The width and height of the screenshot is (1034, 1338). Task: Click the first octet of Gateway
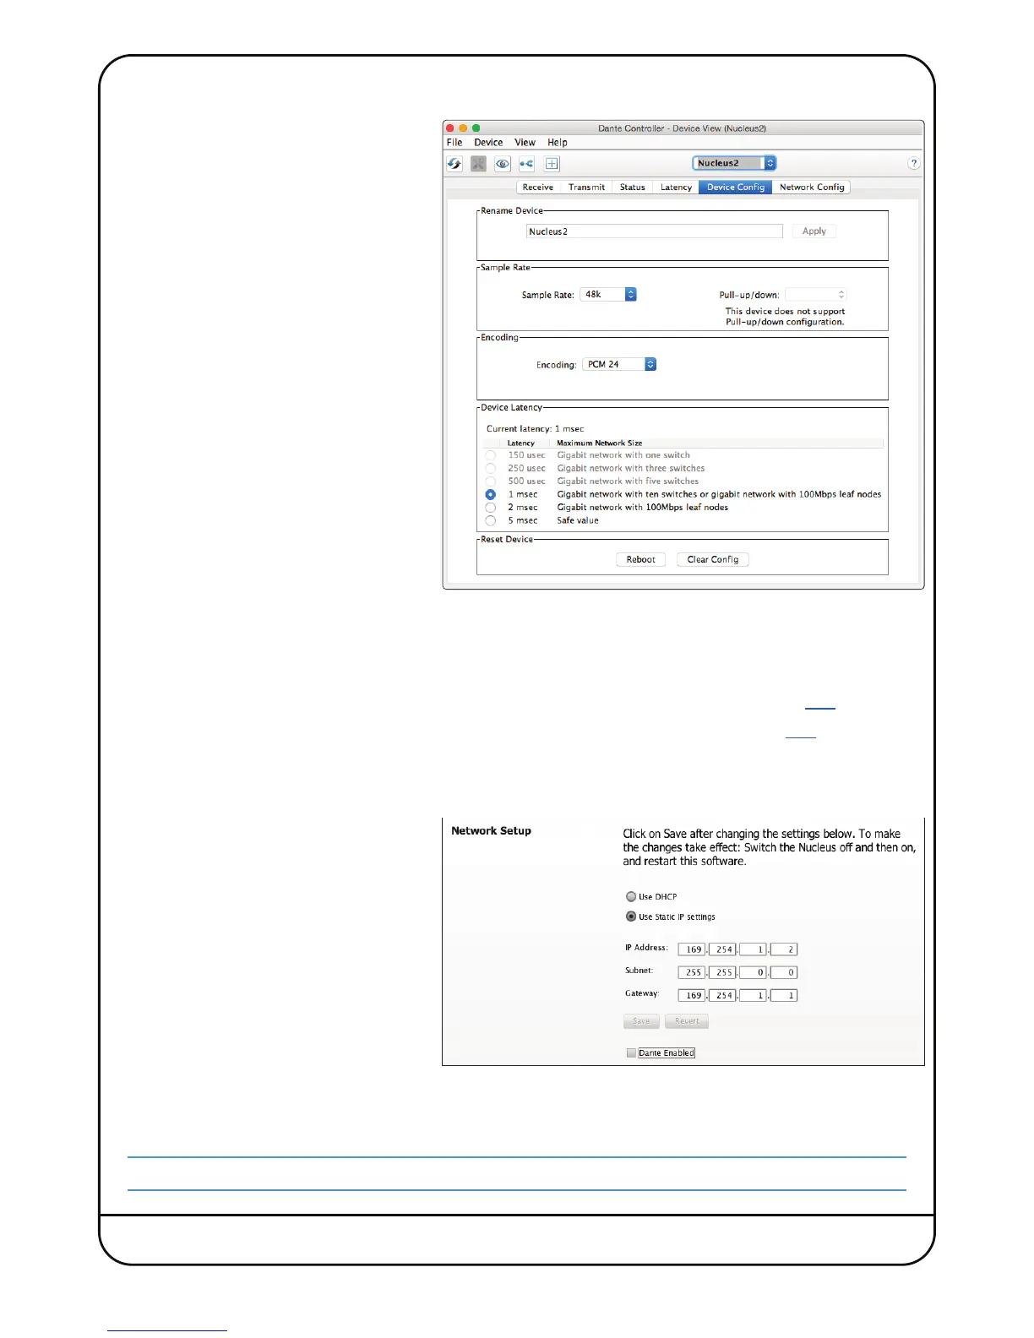(x=692, y=995)
